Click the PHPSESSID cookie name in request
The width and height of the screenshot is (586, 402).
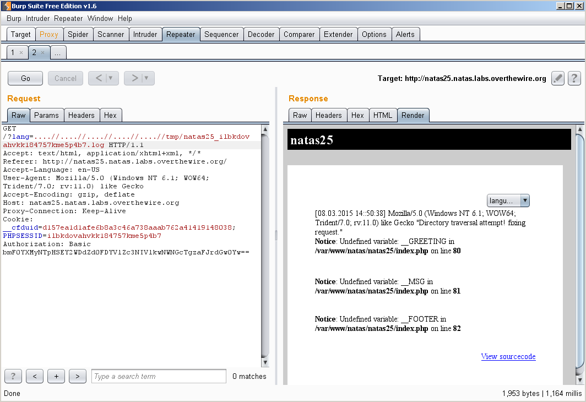23,236
